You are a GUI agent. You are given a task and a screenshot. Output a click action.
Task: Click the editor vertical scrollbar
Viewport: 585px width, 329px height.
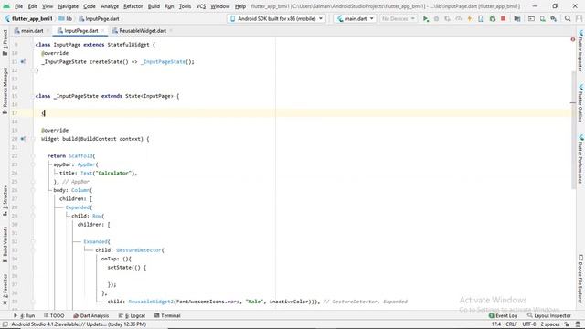[573, 131]
